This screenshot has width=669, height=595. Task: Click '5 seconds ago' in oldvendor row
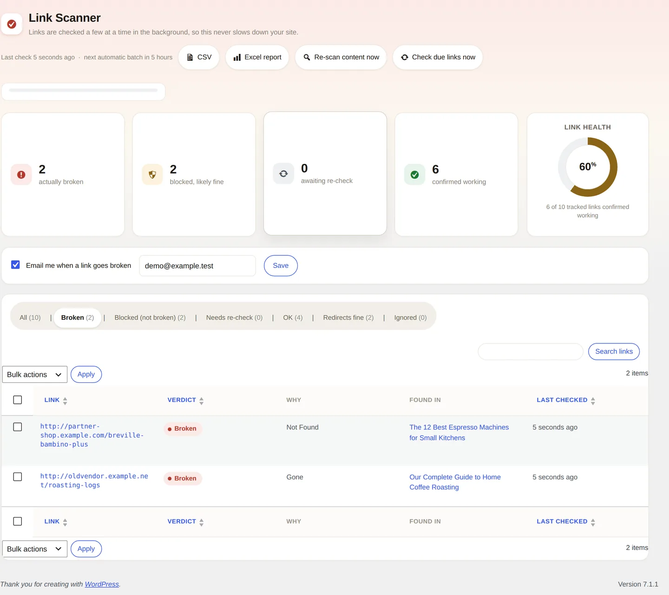pos(555,477)
